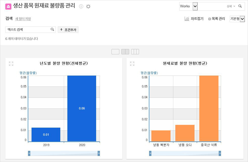Click the 조건추가 button
The width and height of the screenshot is (248, 162).
(68, 30)
